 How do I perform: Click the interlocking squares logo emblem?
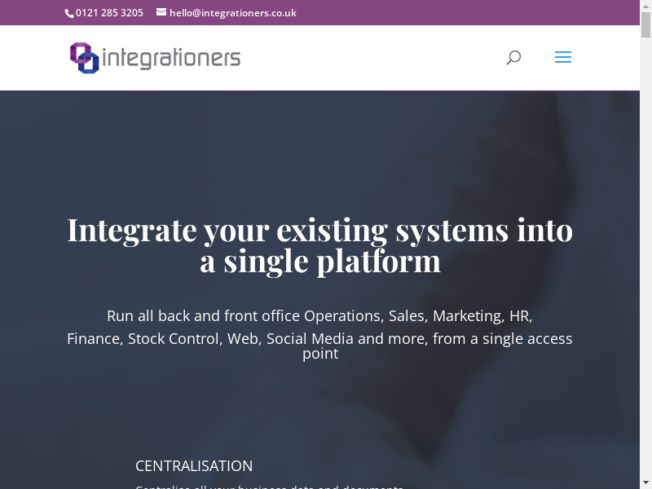84,58
